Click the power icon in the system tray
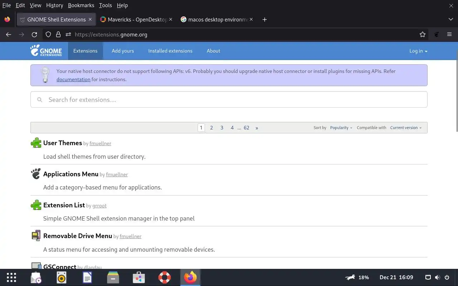 (447, 277)
